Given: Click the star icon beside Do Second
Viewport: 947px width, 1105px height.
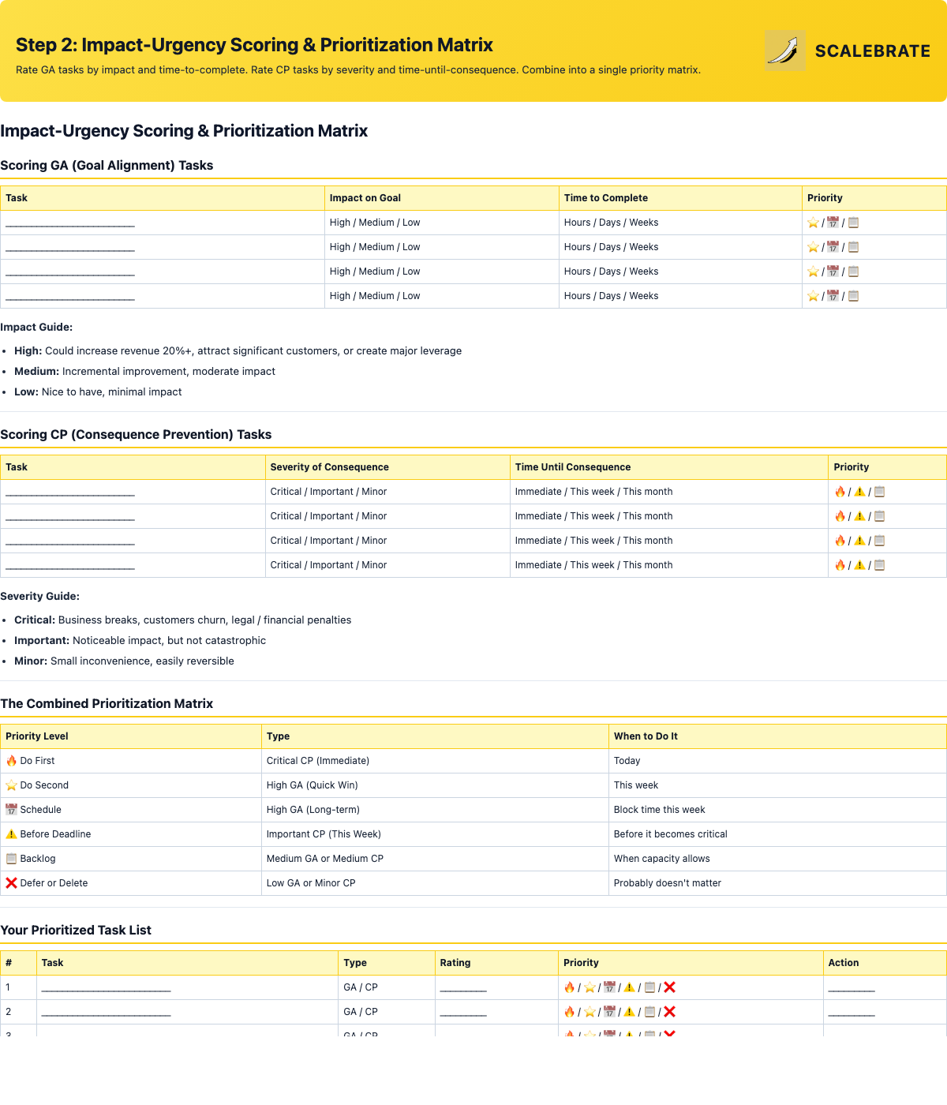Looking at the screenshot, I should tap(11, 785).
